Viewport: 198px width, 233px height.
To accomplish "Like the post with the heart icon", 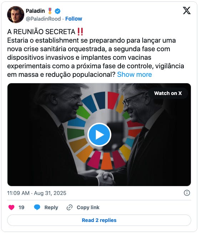I will click(x=11, y=207).
